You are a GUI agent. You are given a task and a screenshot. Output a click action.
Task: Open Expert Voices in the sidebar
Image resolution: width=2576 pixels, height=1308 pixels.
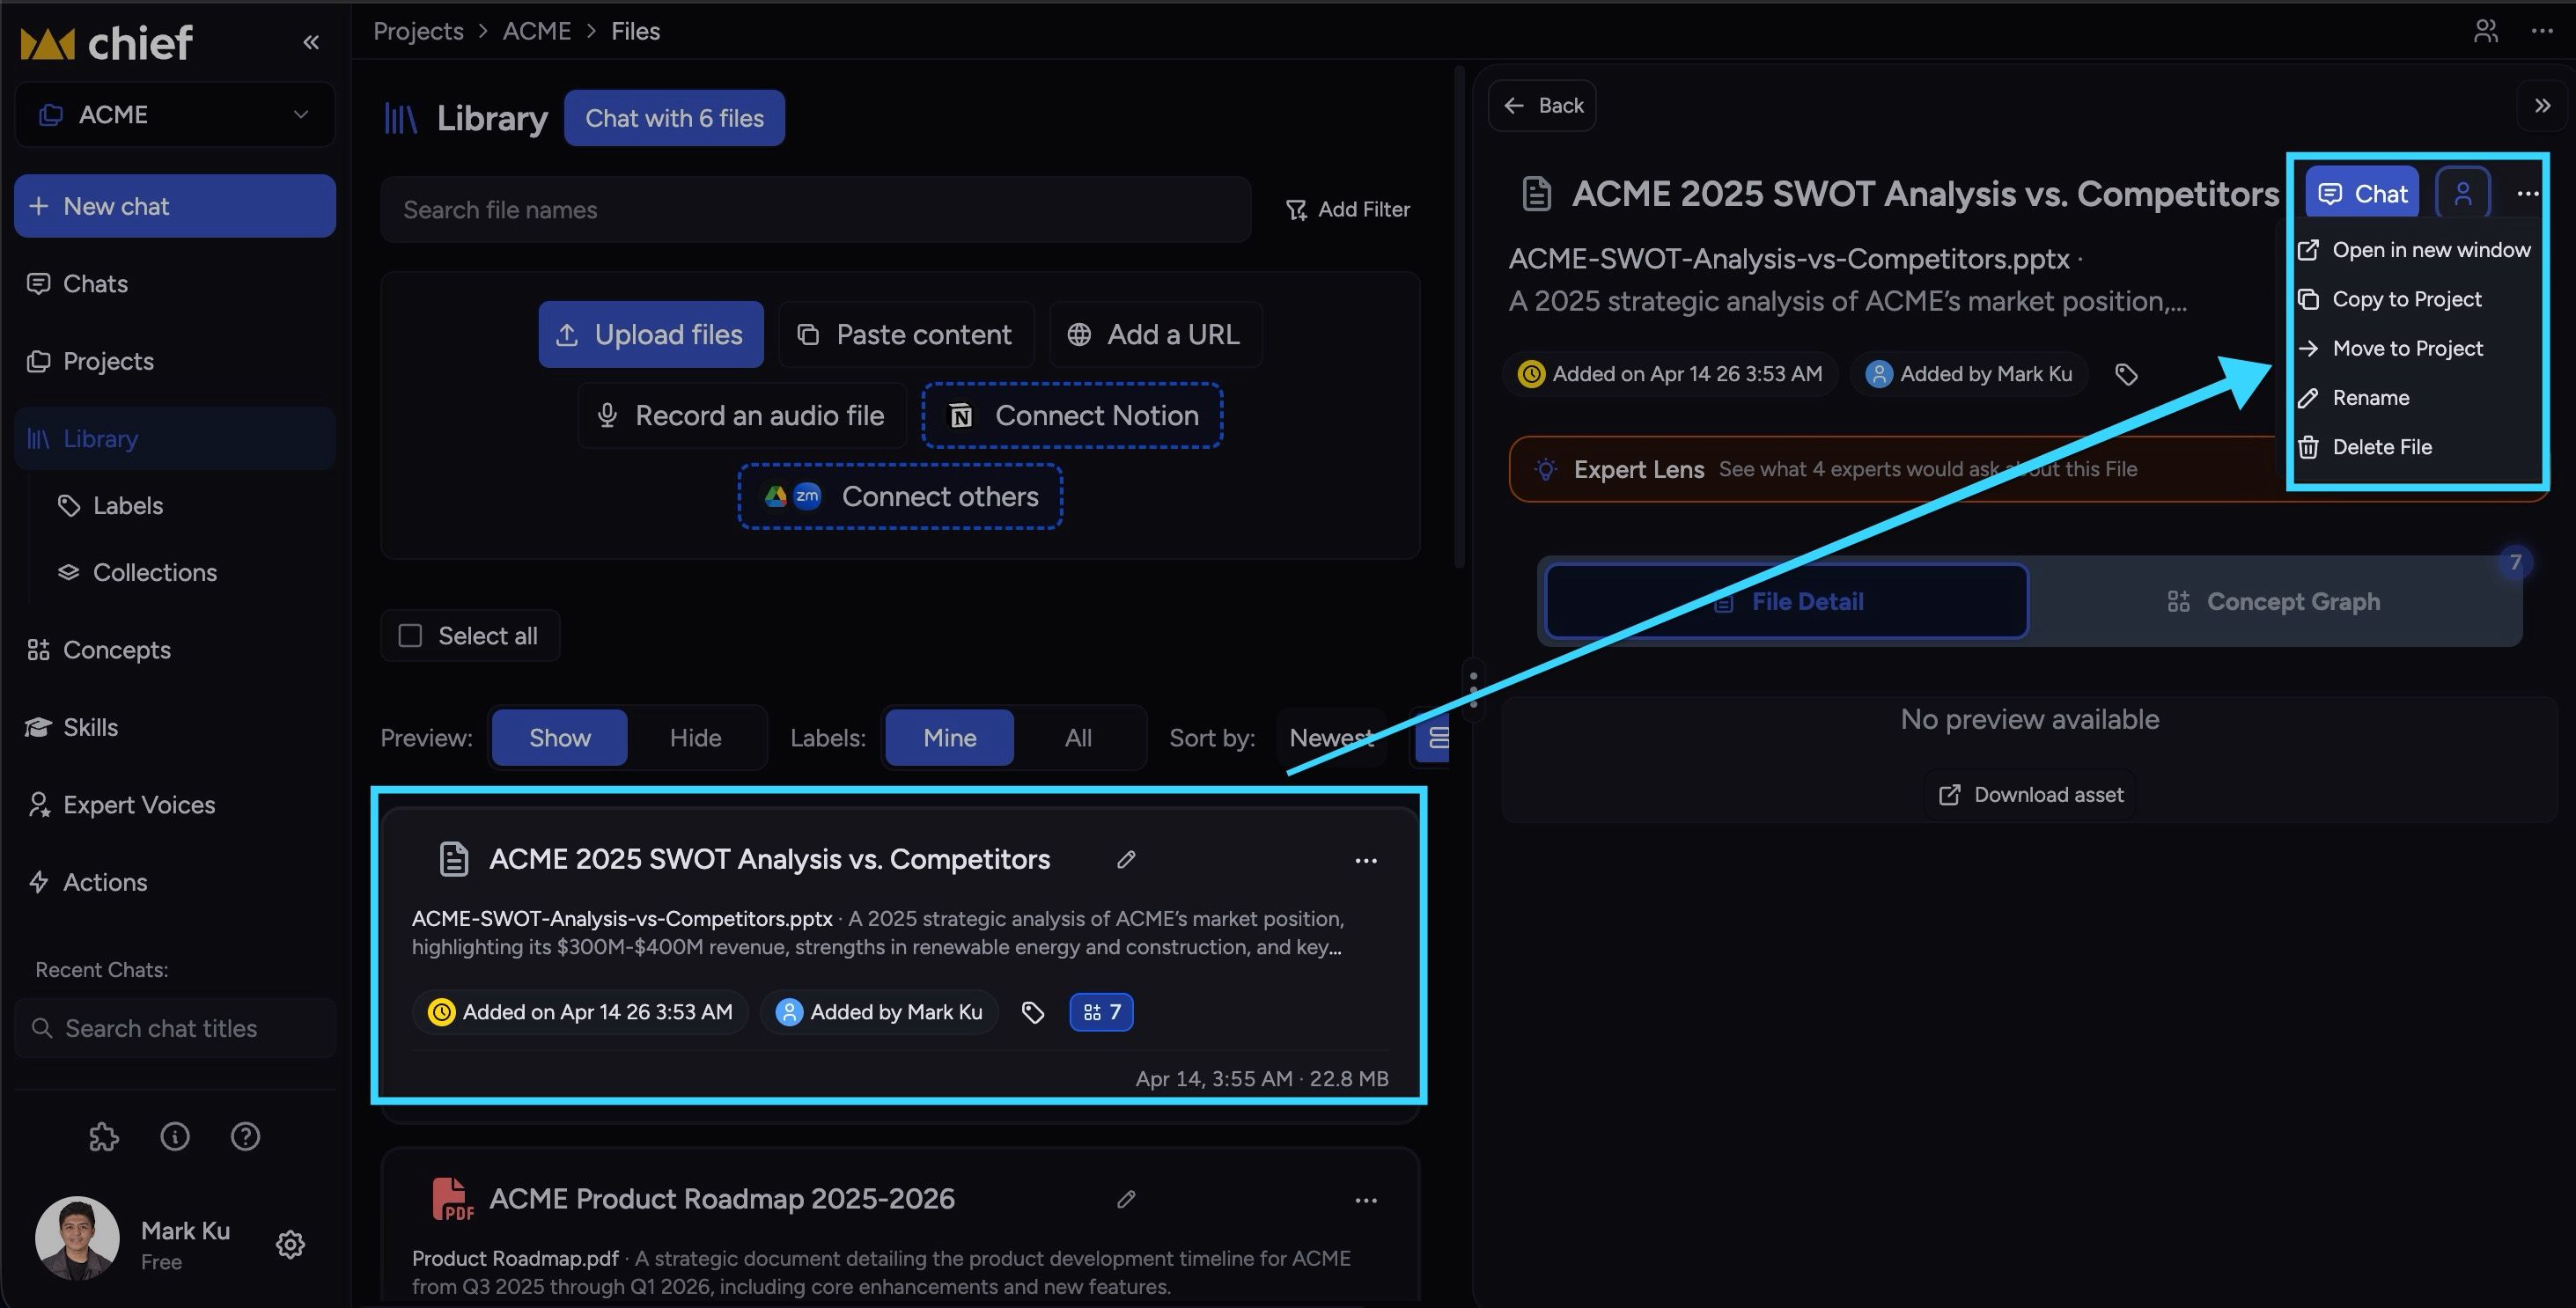click(175, 805)
